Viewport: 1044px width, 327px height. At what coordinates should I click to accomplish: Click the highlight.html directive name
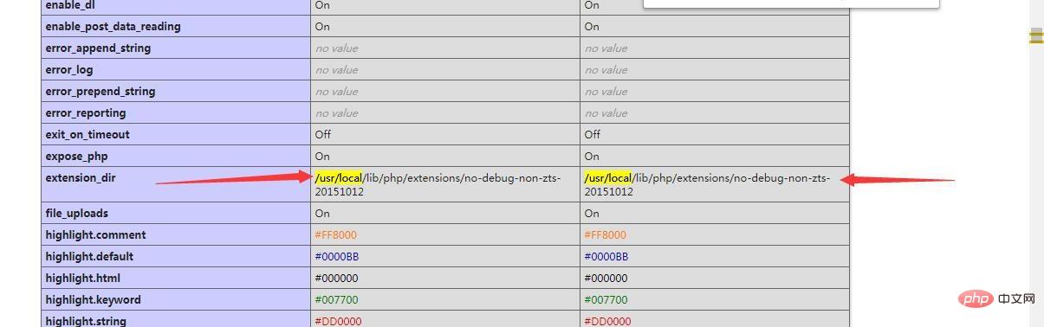83,279
